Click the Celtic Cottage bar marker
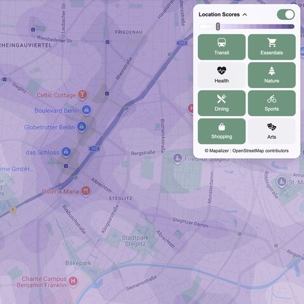Viewport: 304px width, 304px height. [83, 94]
